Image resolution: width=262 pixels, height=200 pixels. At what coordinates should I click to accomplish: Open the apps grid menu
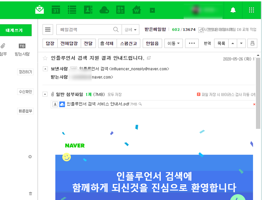click(x=251, y=10)
